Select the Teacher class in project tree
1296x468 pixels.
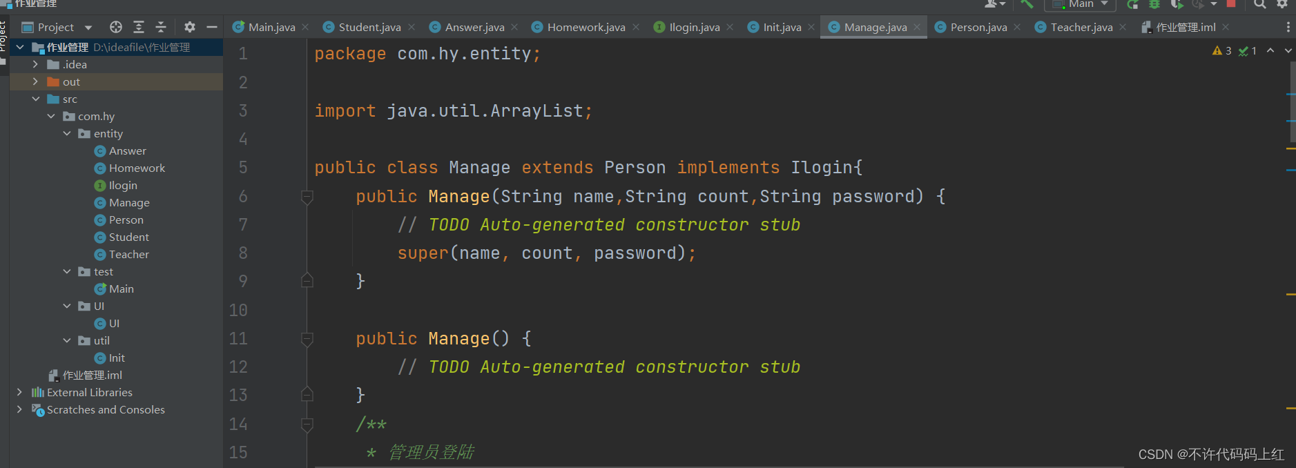122,254
